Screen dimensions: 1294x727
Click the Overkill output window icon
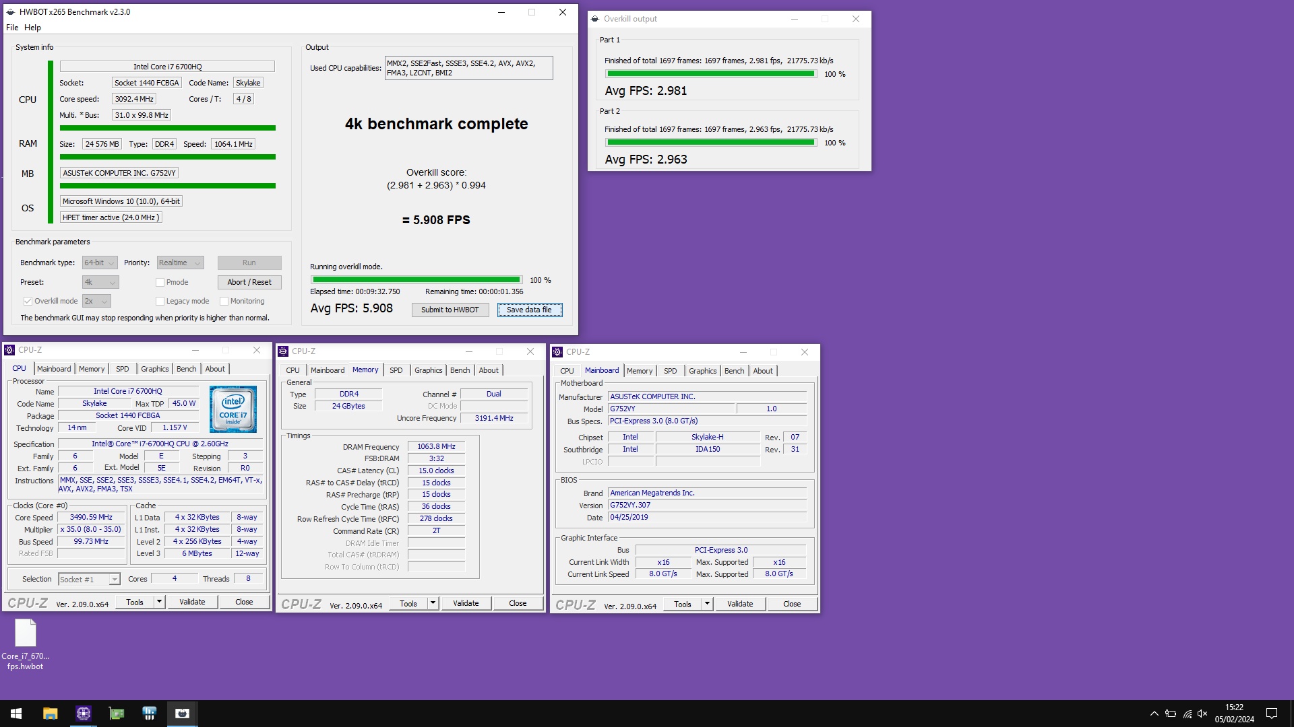tap(595, 19)
